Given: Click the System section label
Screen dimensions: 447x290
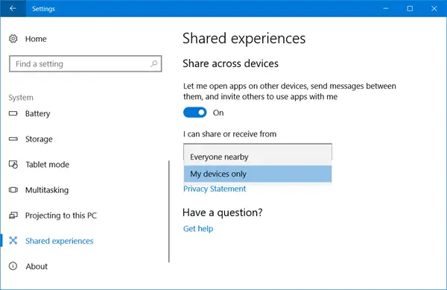Looking at the screenshot, I should (x=21, y=98).
